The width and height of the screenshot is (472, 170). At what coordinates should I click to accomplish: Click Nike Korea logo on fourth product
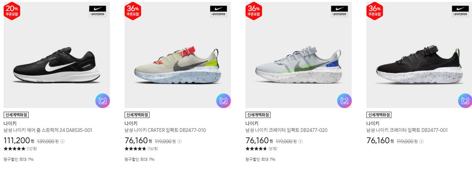click(x=460, y=11)
